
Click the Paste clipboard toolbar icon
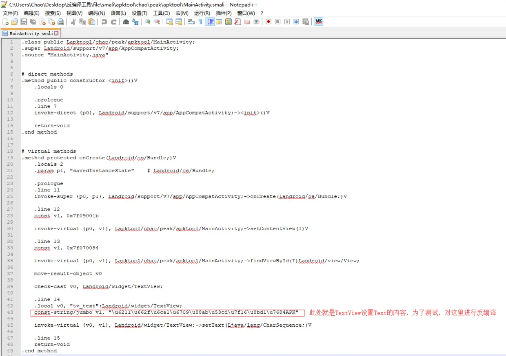(92, 22)
